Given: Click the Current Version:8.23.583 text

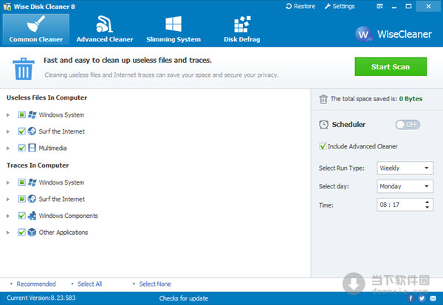Looking at the screenshot, I should pyautogui.click(x=41, y=298).
